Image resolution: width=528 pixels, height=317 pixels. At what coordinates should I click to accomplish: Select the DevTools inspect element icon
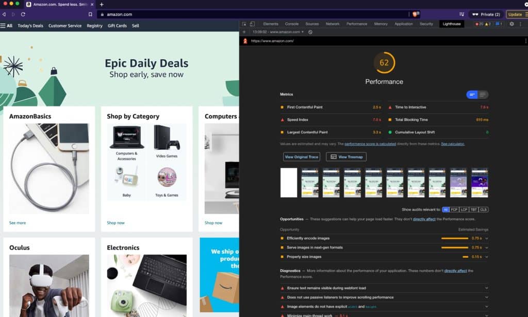244,24
